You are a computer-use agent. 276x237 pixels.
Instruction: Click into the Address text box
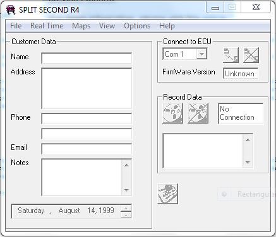click(87, 88)
